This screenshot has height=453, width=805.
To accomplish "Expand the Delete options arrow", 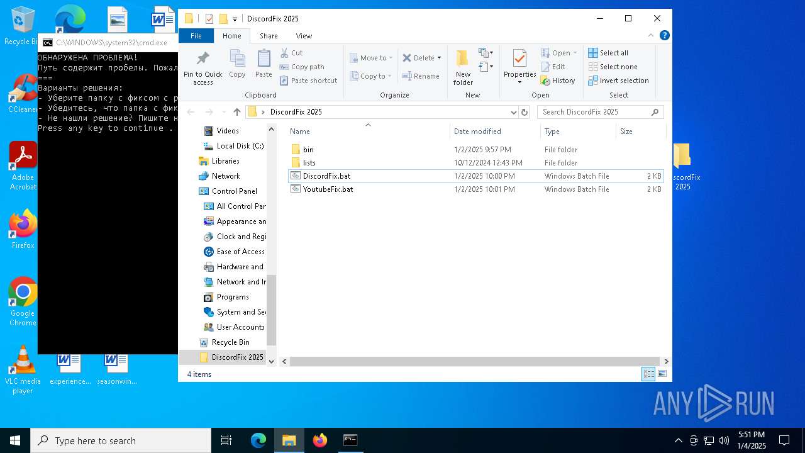I will tap(439, 58).
